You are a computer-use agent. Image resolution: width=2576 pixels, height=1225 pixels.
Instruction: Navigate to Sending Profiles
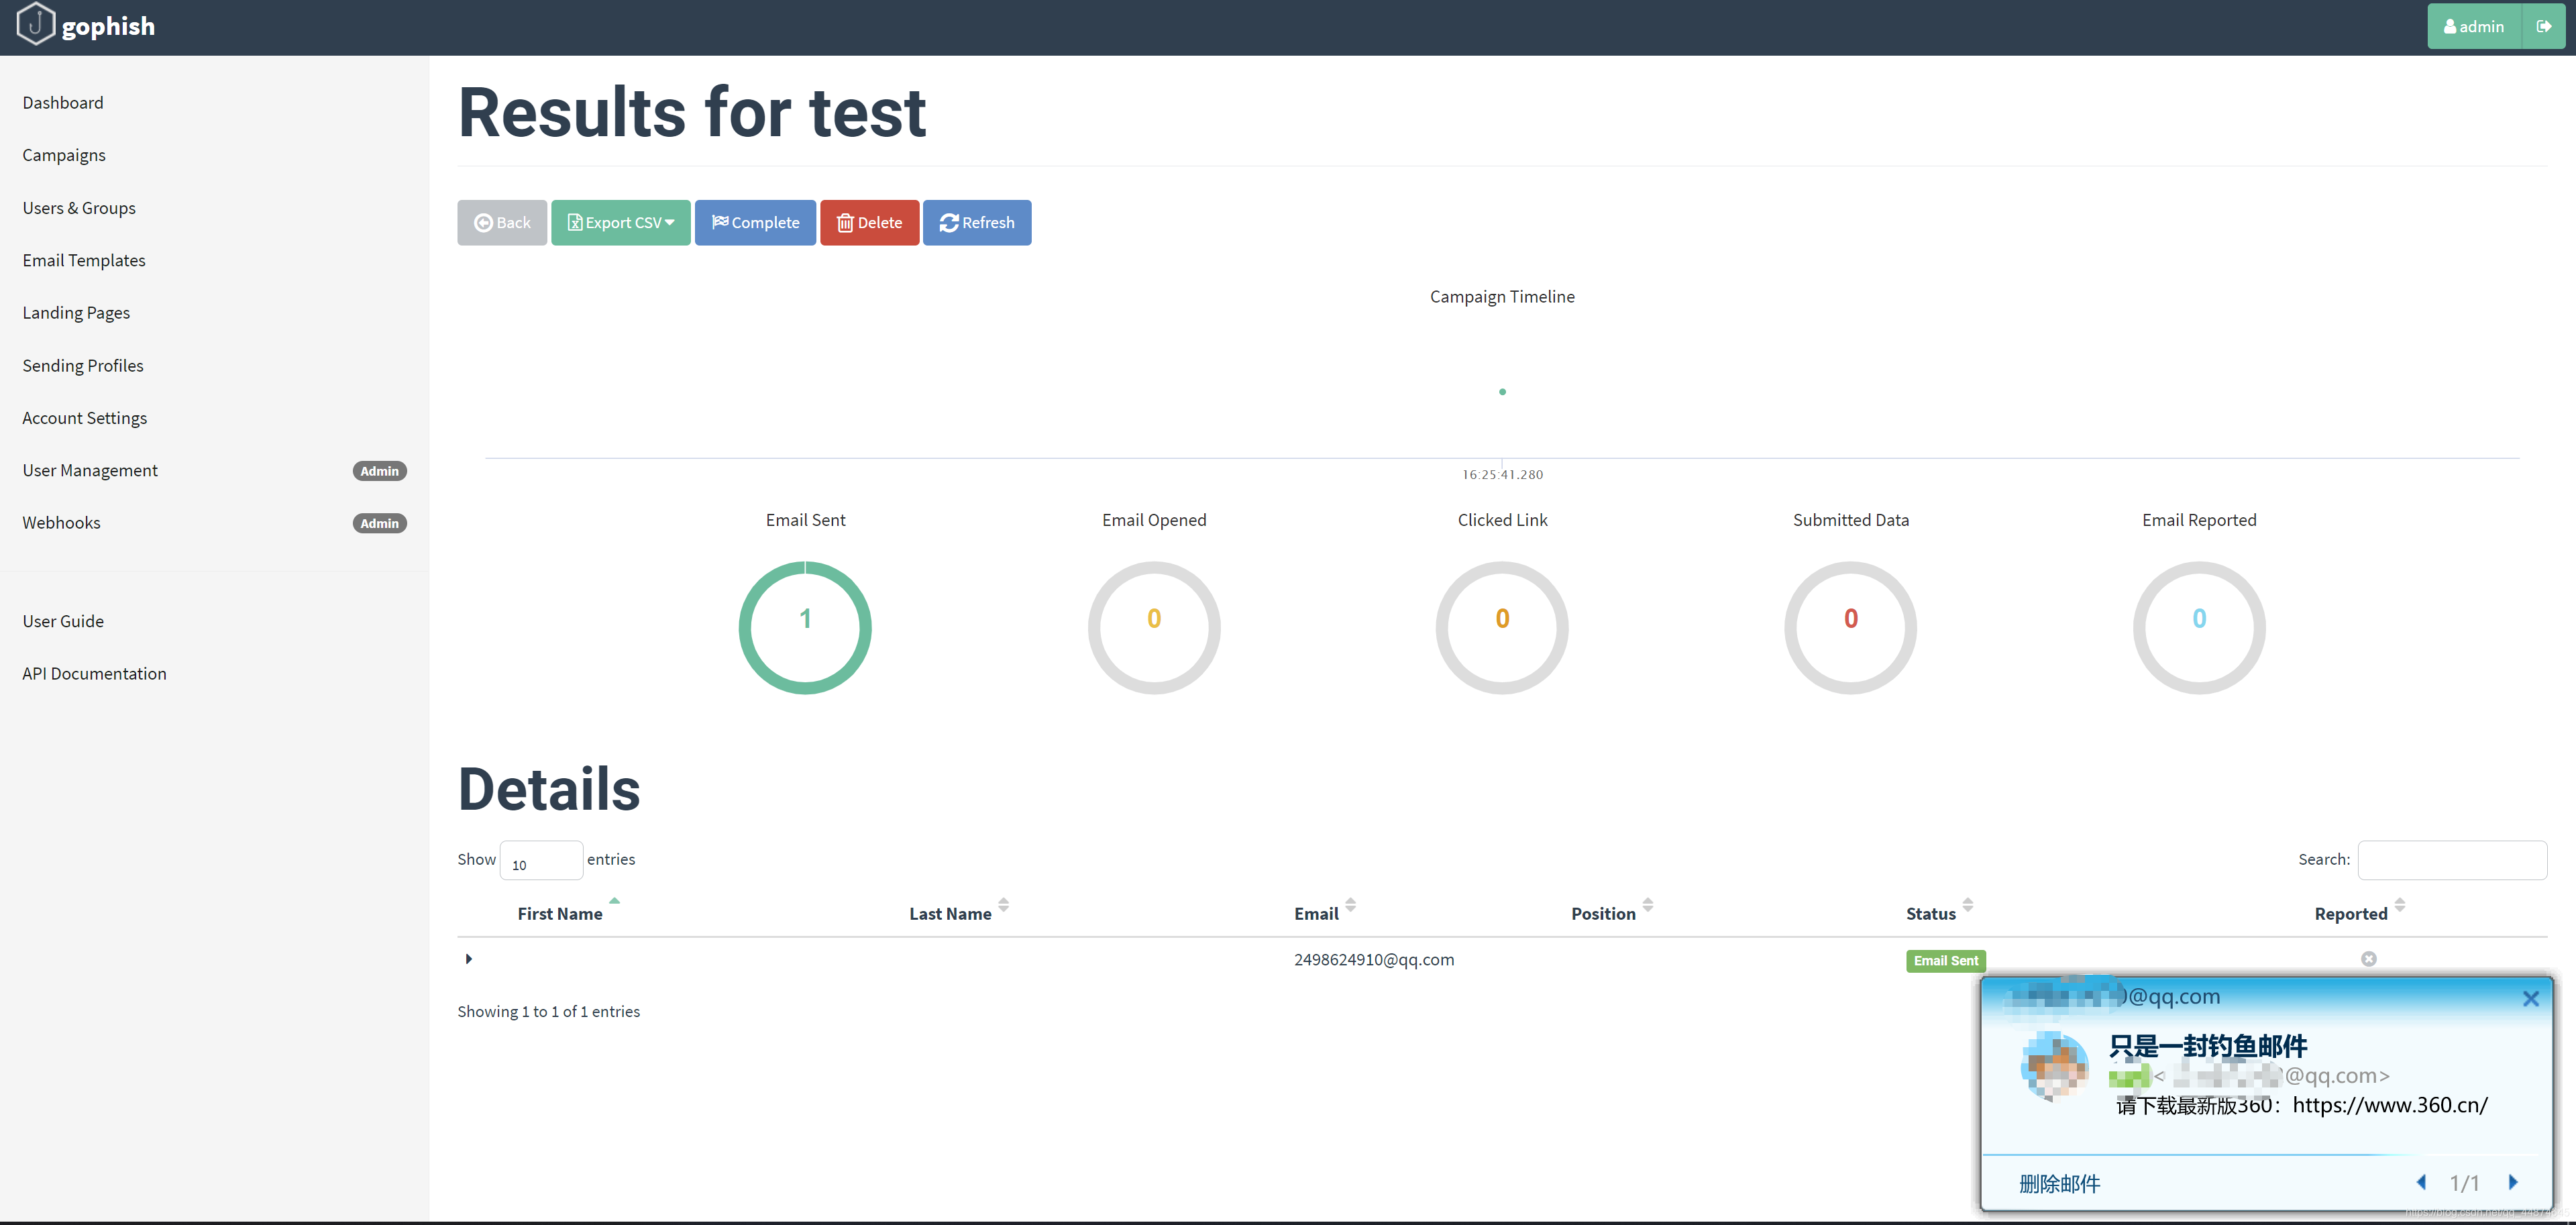pyautogui.click(x=83, y=366)
